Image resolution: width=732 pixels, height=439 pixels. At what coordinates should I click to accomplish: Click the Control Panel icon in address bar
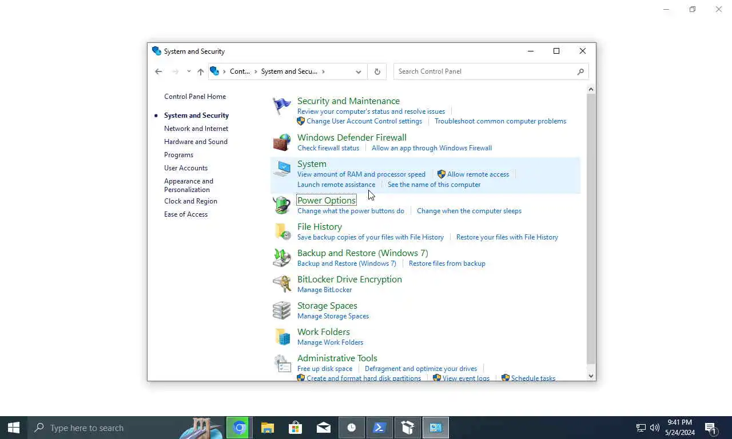214,71
